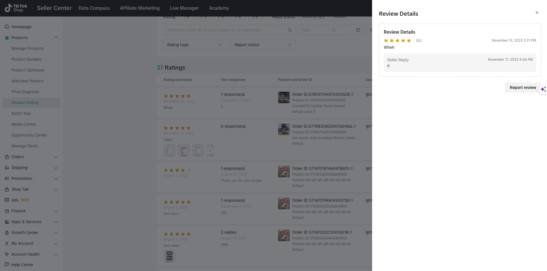The height and width of the screenshot is (271, 547).
Task: Open the date range calendar icon
Action: click(358, 30)
